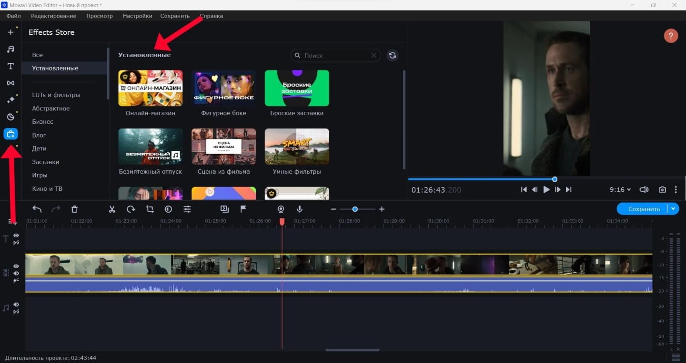Select the Effects Store bag icon
This screenshot has width=686, height=363.
coord(10,134)
